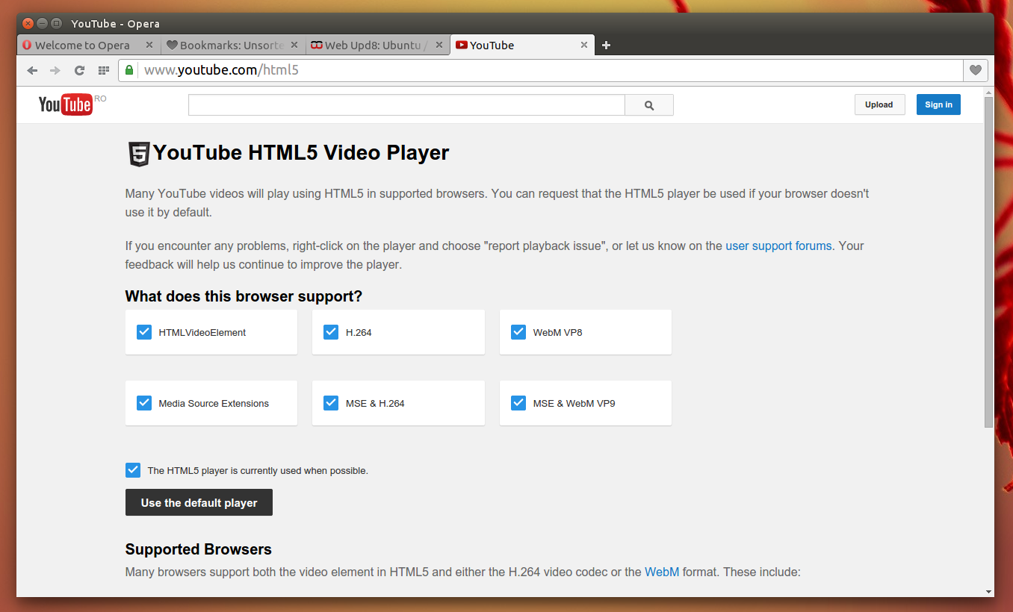
Task: Reload the page with the refresh icon
Action: click(x=79, y=70)
